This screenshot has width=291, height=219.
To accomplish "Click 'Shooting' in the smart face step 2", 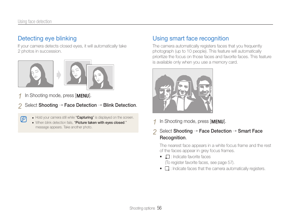I will coord(183,131).
